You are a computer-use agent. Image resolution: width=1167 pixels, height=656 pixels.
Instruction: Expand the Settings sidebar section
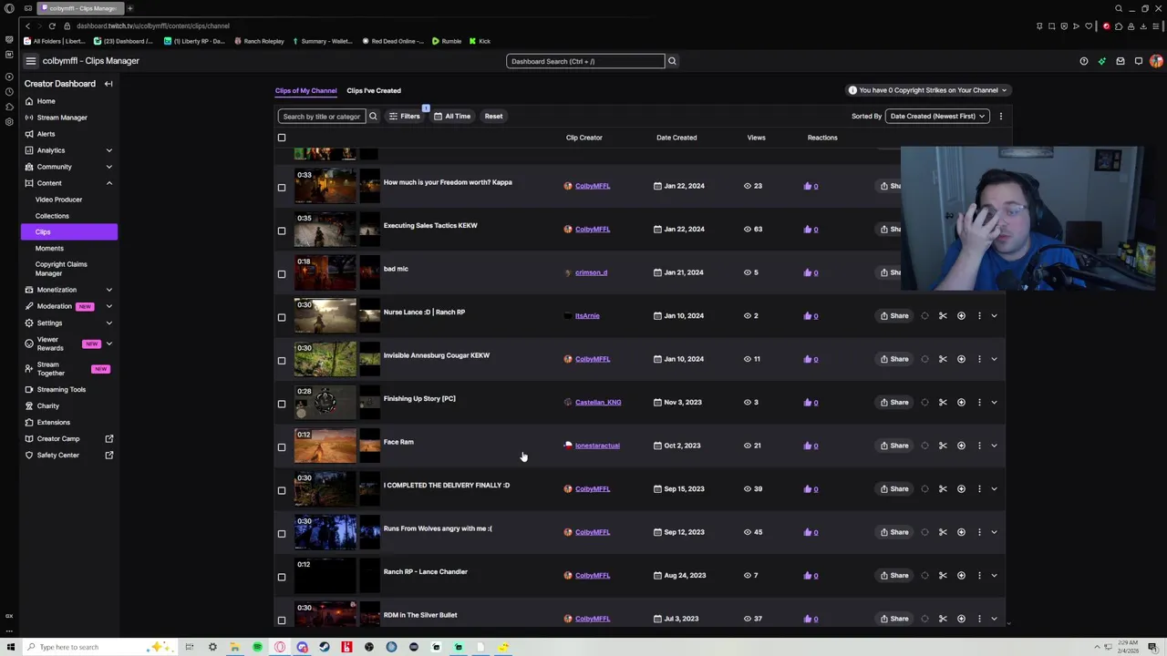108,323
